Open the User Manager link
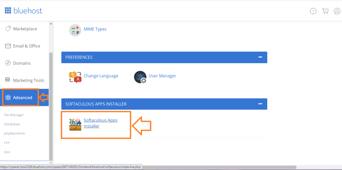Viewport: 342px width, 170px height. coord(162,76)
